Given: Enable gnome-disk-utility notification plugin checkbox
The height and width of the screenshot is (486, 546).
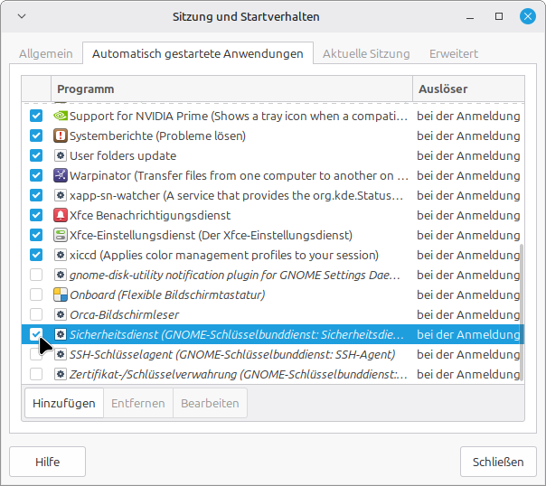Looking at the screenshot, I should click(x=36, y=275).
